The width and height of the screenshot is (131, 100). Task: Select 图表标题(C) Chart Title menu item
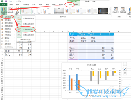tap(8, 23)
